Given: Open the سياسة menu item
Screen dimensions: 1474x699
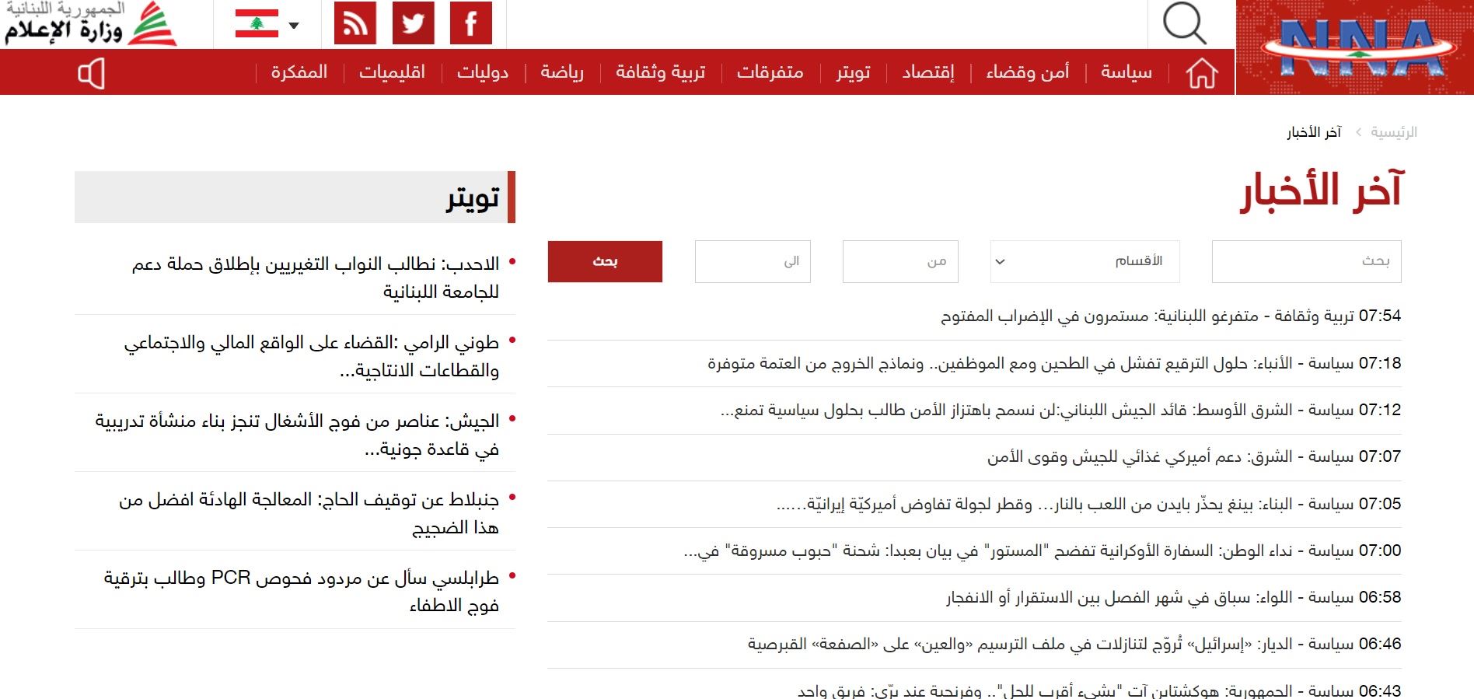Looking at the screenshot, I should [1126, 72].
